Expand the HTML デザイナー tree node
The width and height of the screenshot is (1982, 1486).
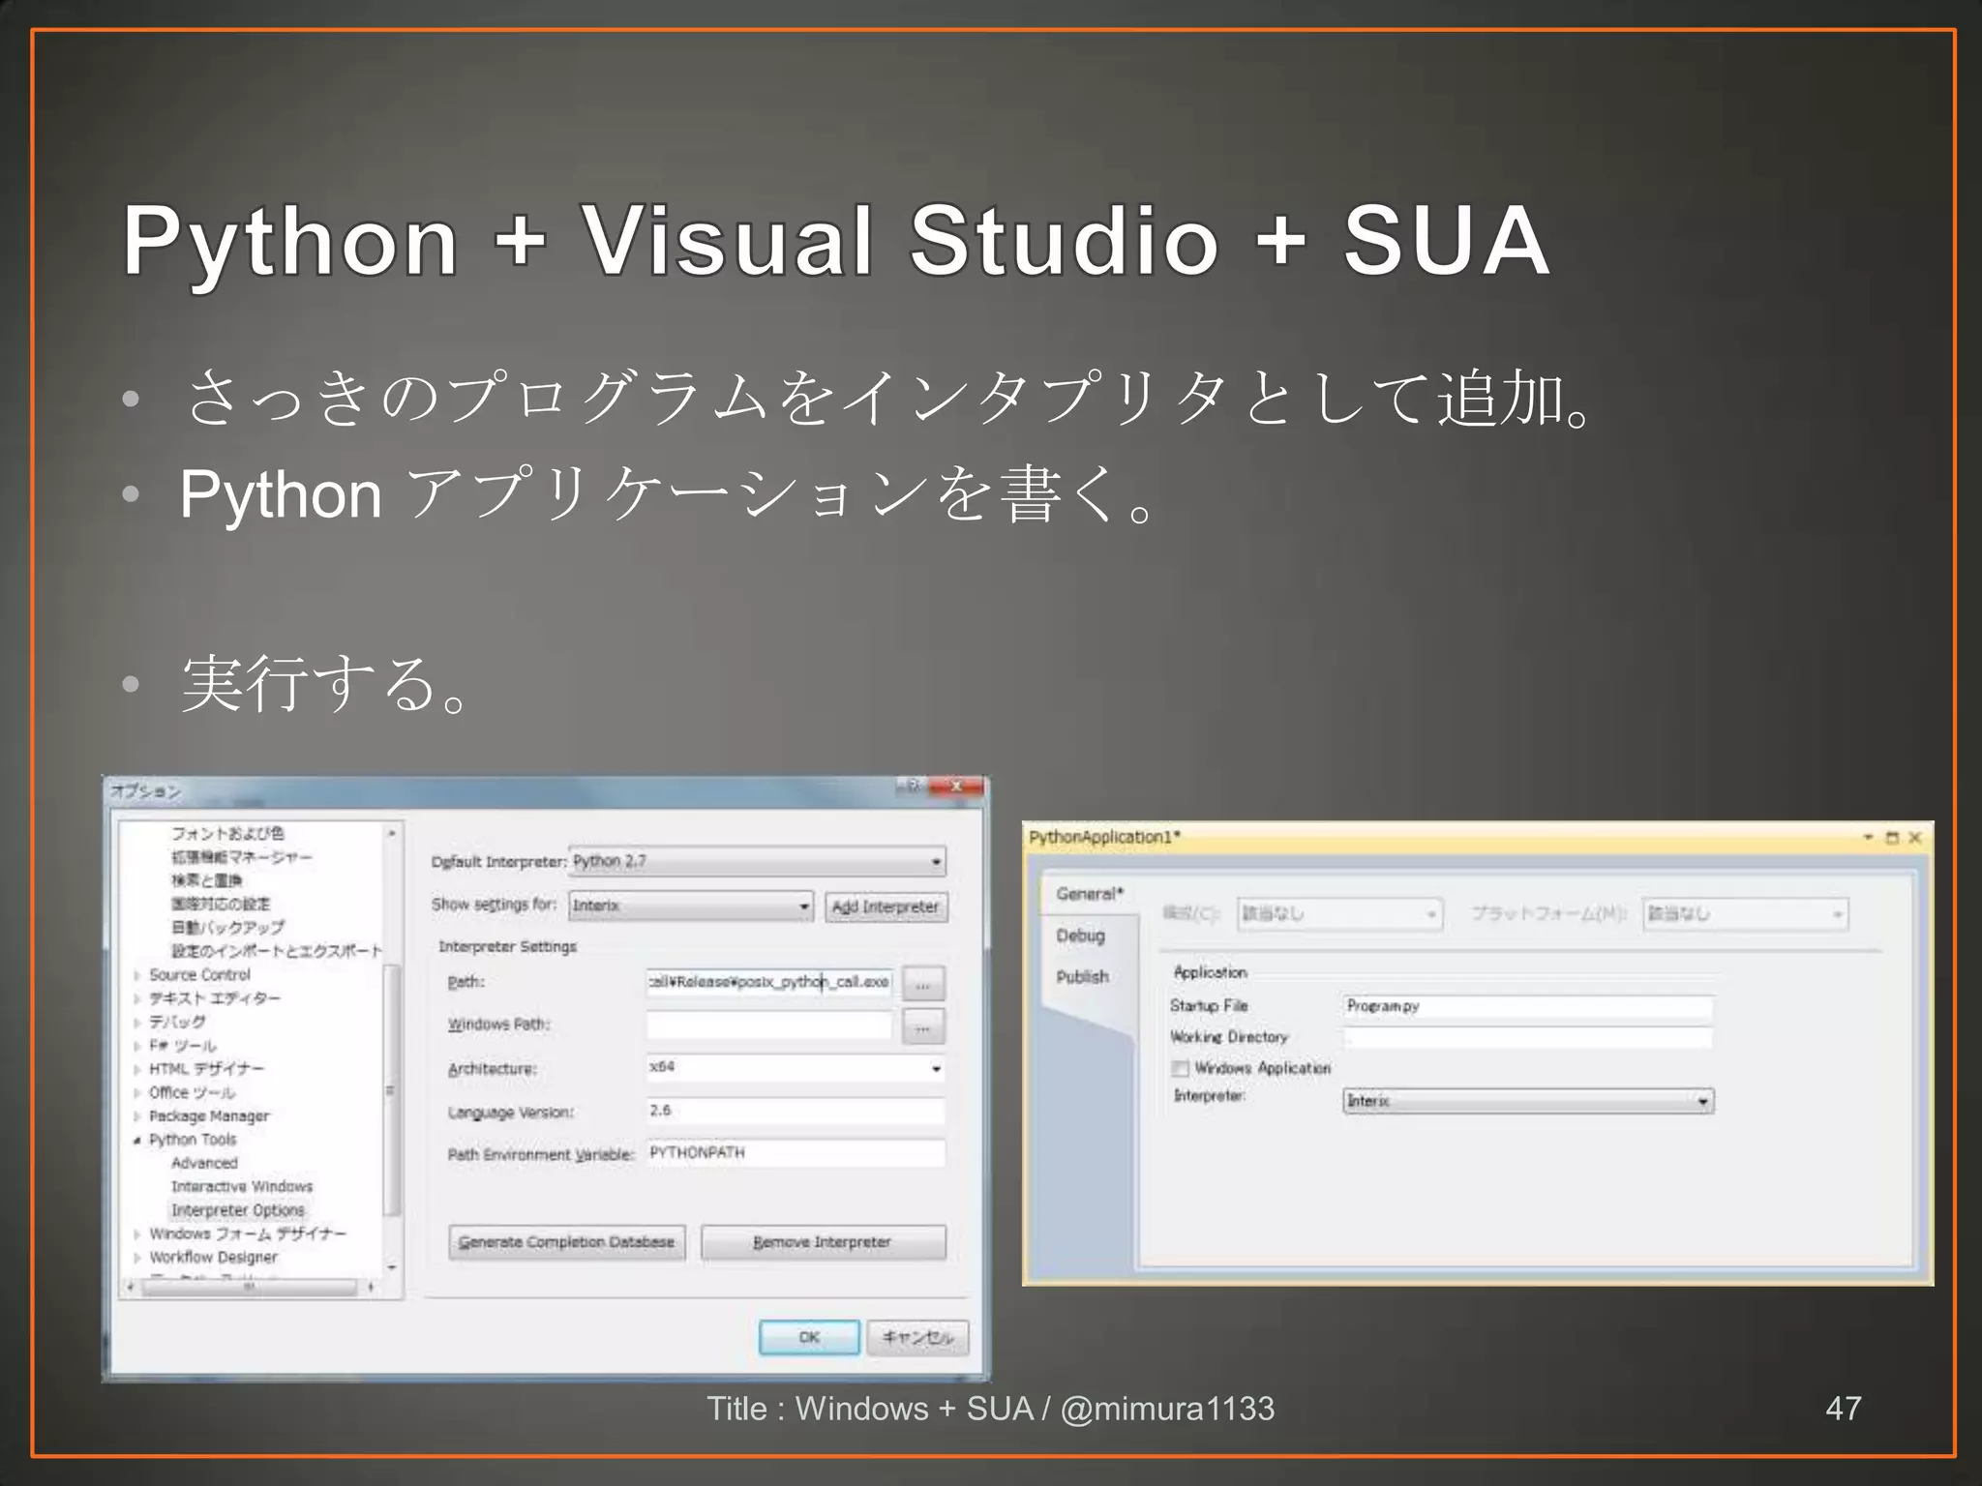137,1069
